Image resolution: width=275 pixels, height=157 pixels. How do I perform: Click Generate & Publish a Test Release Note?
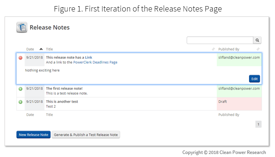86,135
